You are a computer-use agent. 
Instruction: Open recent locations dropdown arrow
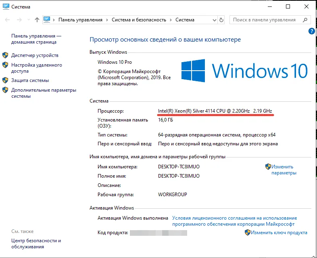pos(29,20)
